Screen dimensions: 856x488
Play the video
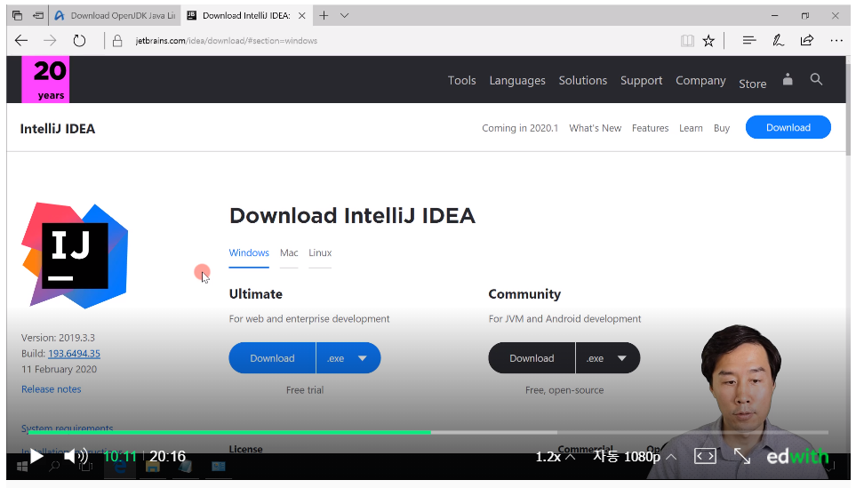(36, 456)
